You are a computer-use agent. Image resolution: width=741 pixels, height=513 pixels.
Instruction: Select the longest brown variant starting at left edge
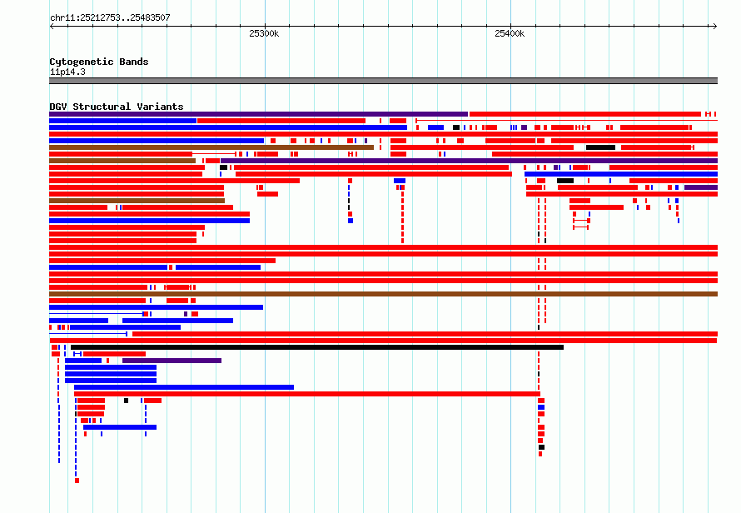(211, 147)
